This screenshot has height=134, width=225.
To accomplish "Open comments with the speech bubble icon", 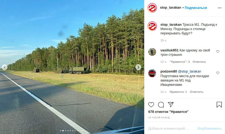I will point(161,105).
